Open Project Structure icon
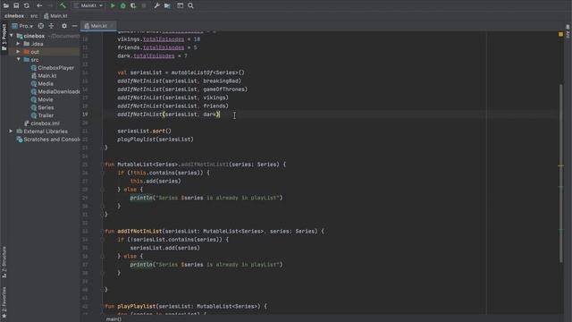 tap(167, 5)
